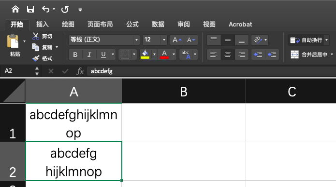Open the undo history dropdown arrow

(x=54, y=9)
